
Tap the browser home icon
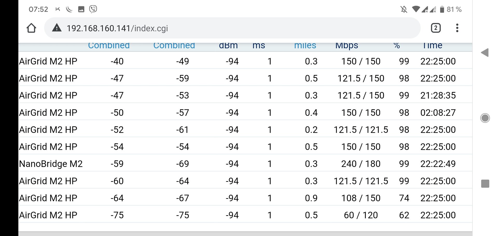coord(31,28)
